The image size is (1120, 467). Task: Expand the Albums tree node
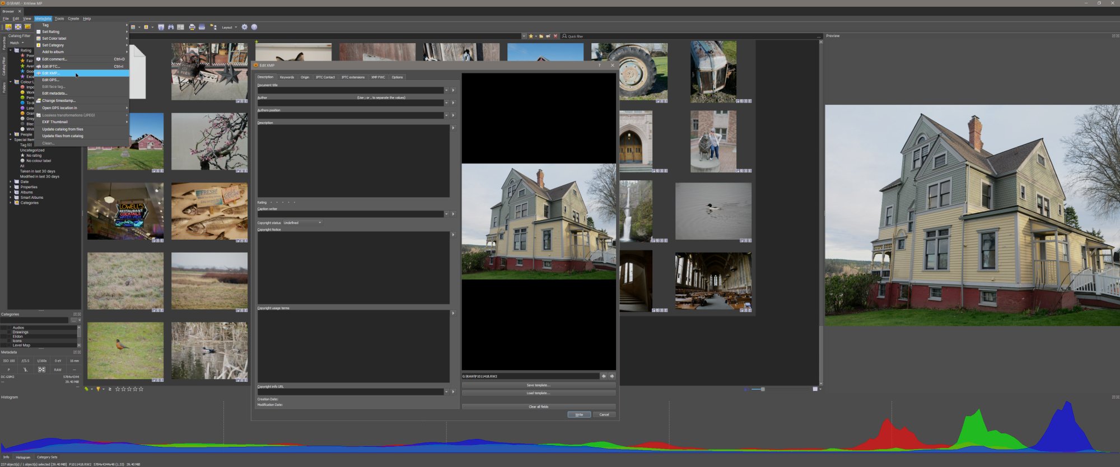tap(10, 192)
